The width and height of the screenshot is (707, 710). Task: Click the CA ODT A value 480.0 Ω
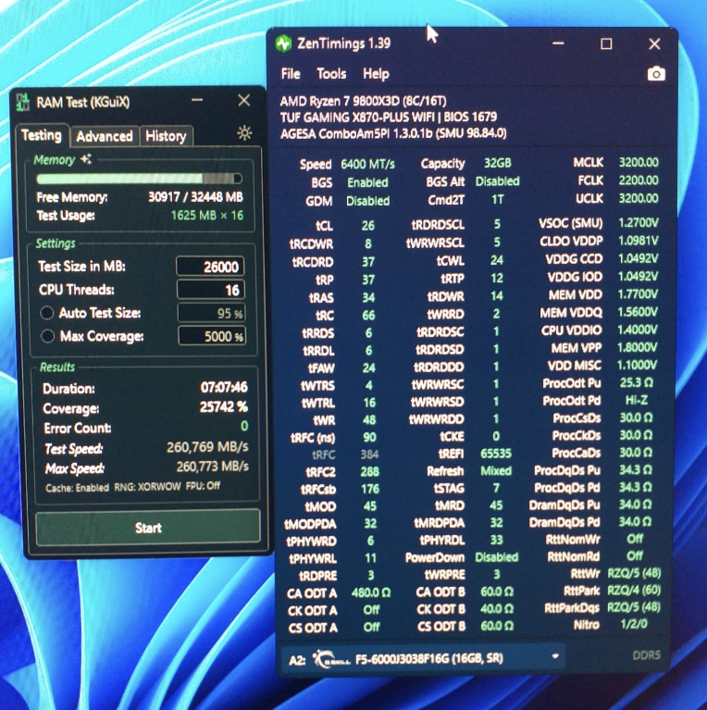371,592
